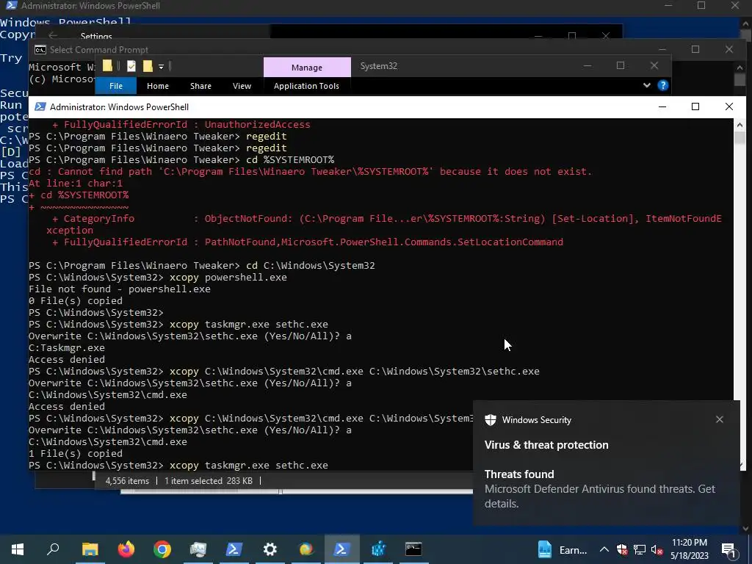Open network status tray icon
Image resolution: width=752 pixels, height=564 pixels.
(640, 549)
